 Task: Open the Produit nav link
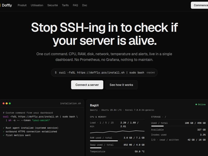[x=22, y=5]
